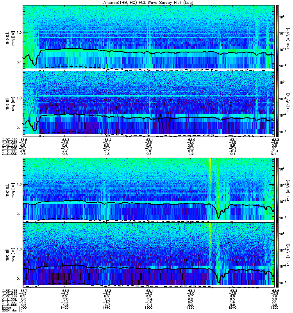Image resolution: width=293 pixels, height=313 pixels.
Task: Select the THC B-parallel axis label
Action: (x=7, y=255)
